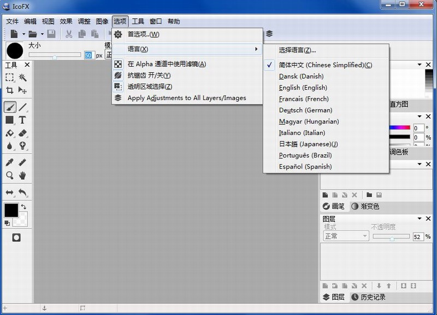Screen dimensions: 437x315
Task: Toggle 抗锯齿 开/关 option
Action: pyautogui.click(x=187, y=75)
